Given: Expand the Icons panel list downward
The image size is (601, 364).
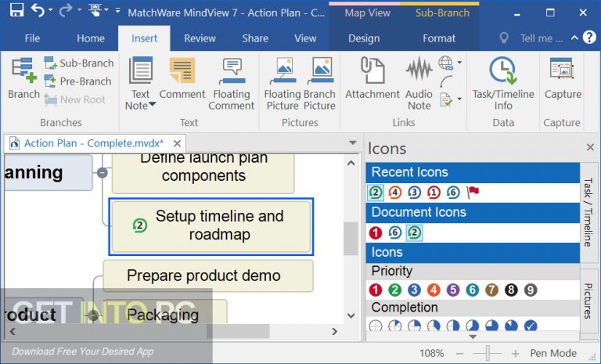Looking at the screenshot, I should (473, 337).
